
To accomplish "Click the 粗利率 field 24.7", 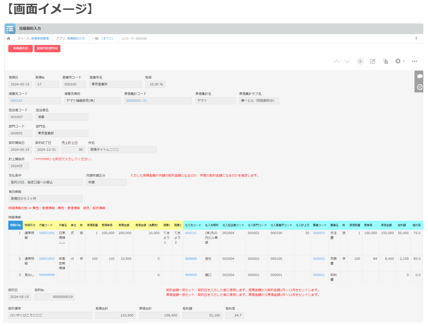I will coord(235,316).
